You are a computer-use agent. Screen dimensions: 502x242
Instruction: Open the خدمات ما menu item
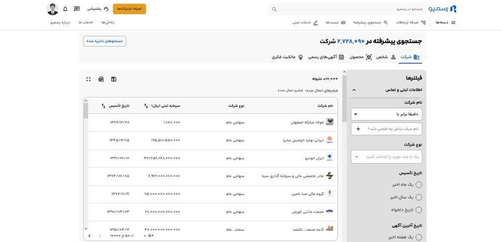click(85, 23)
